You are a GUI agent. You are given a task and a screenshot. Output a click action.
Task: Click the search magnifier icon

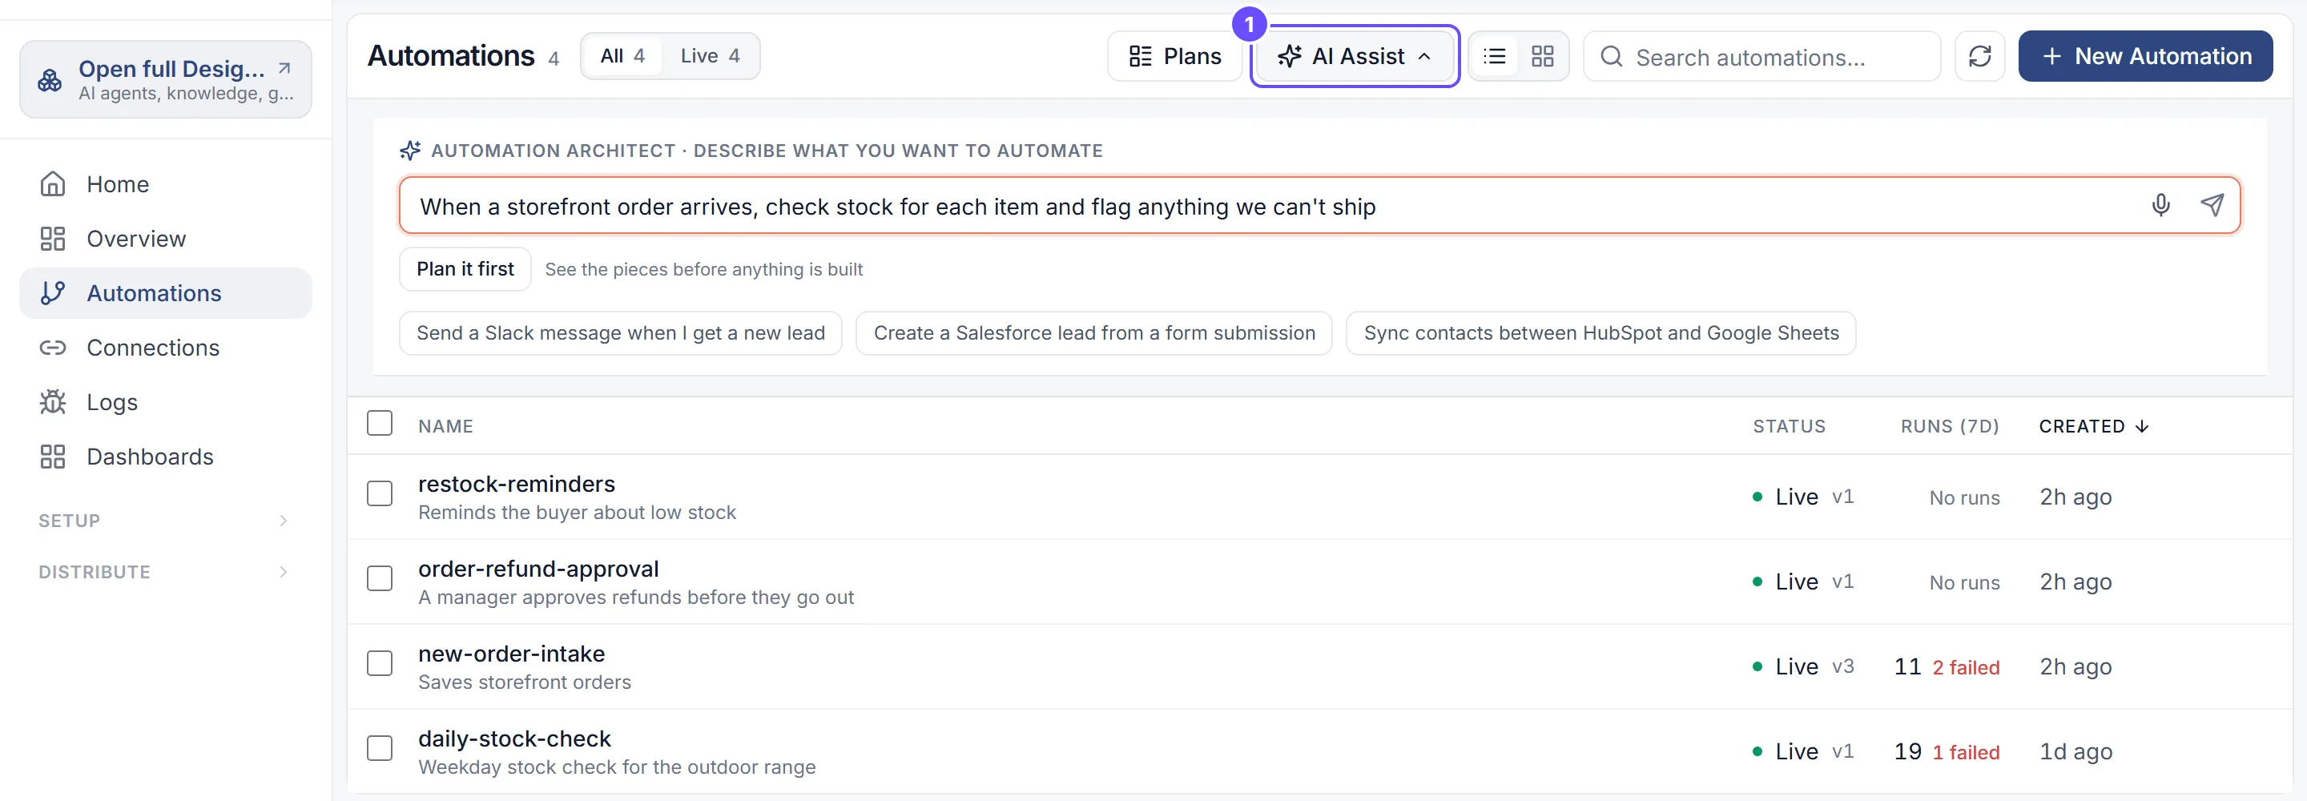(x=1611, y=56)
